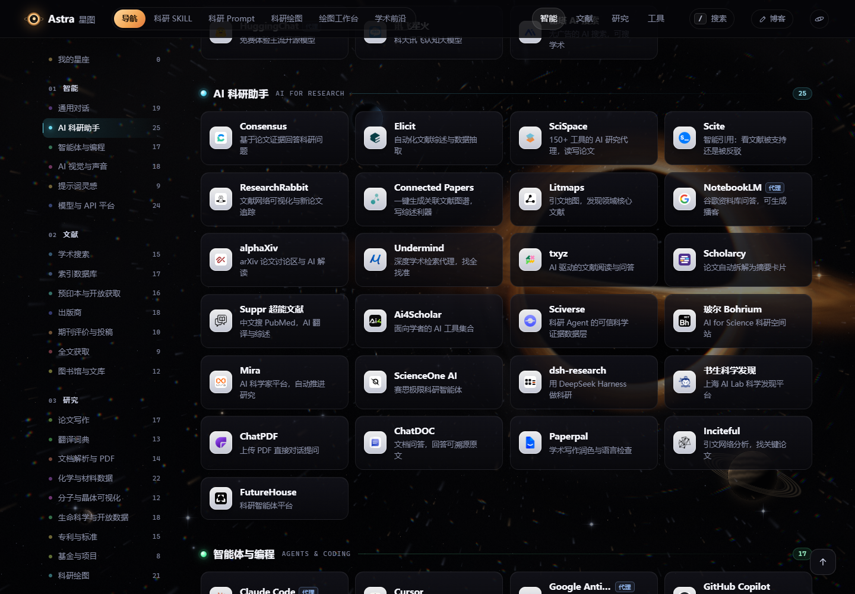This screenshot has width=855, height=594.
Task: Open the 搜索 search button
Action: pos(712,19)
